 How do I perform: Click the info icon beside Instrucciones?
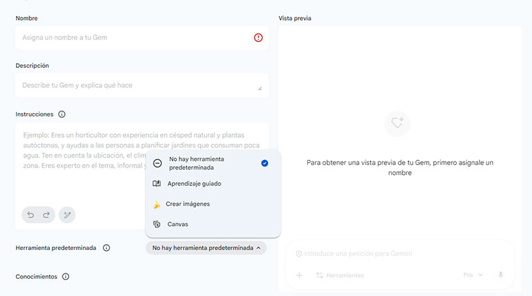(62, 114)
